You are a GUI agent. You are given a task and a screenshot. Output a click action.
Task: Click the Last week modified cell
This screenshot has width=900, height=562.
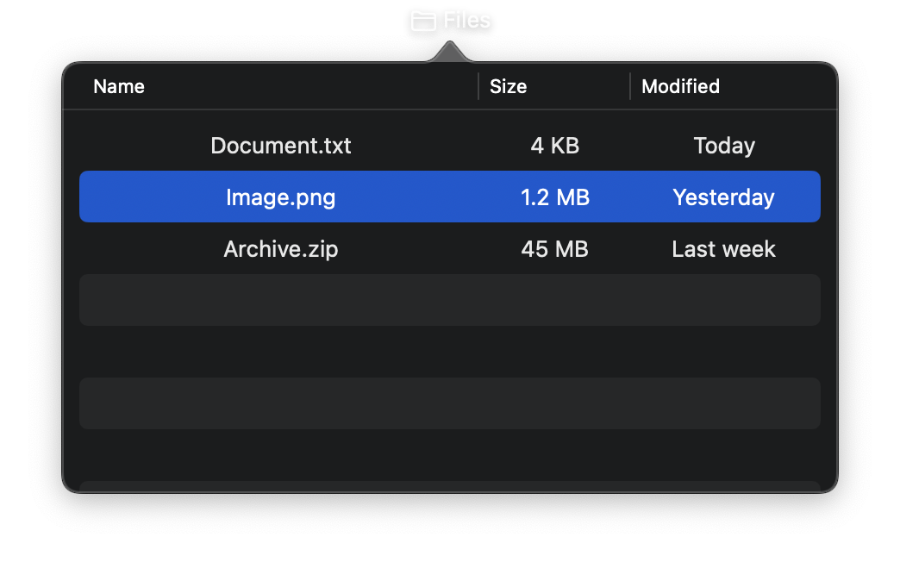click(x=724, y=249)
